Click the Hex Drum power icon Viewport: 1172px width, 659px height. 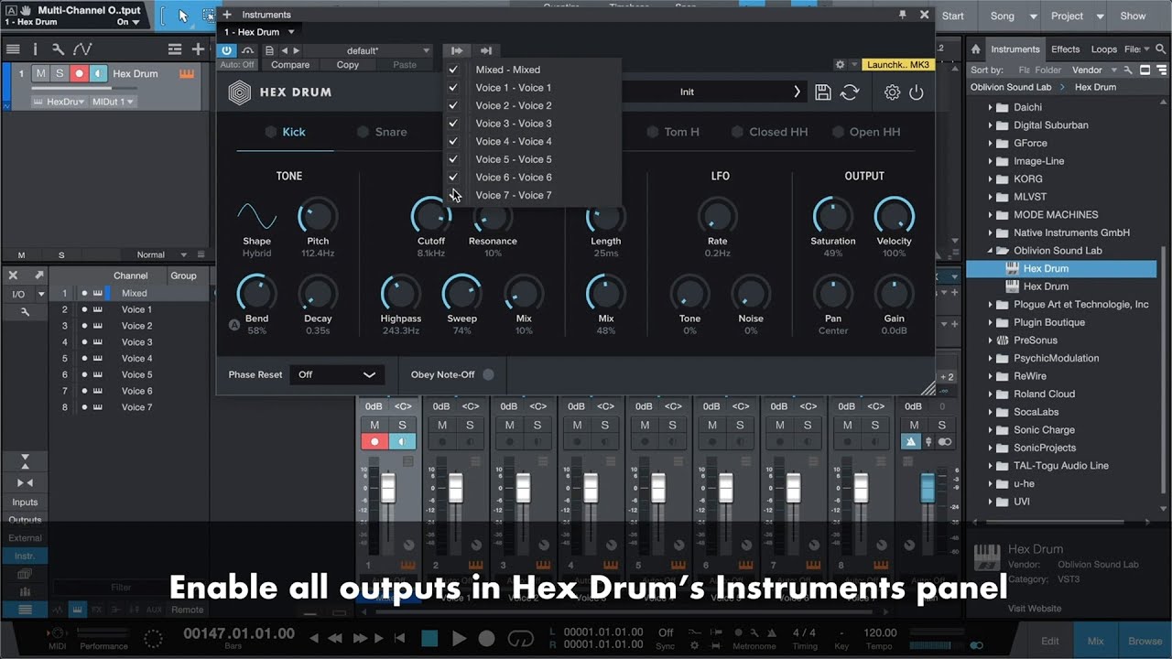pyautogui.click(x=917, y=92)
